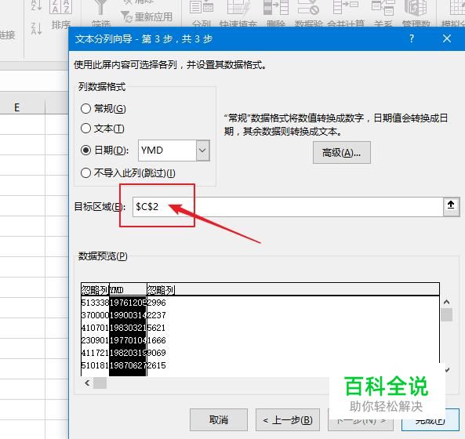Click the destination field containing $C$2
Screen dimensions: 465x439
(288, 206)
